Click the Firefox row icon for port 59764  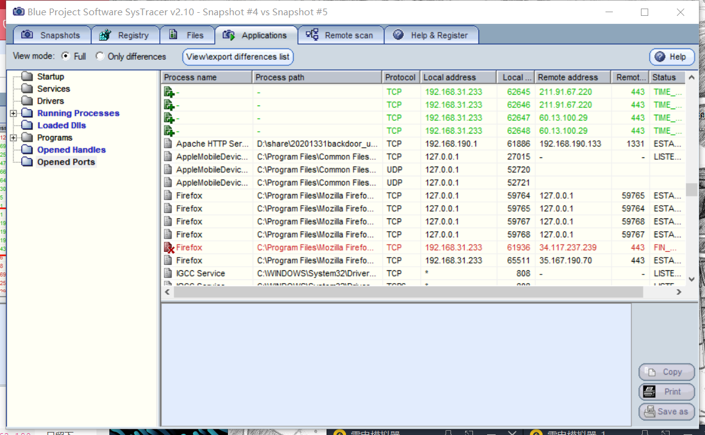(x=168, y=195)
